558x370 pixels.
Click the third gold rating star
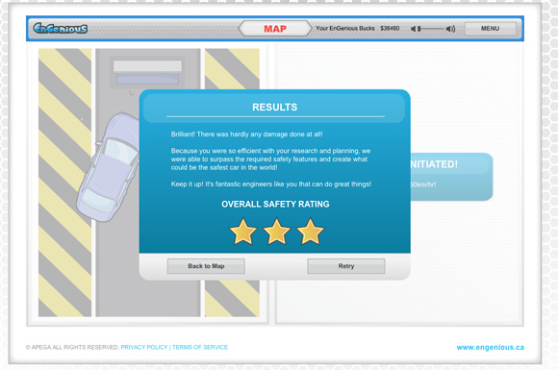311,232
